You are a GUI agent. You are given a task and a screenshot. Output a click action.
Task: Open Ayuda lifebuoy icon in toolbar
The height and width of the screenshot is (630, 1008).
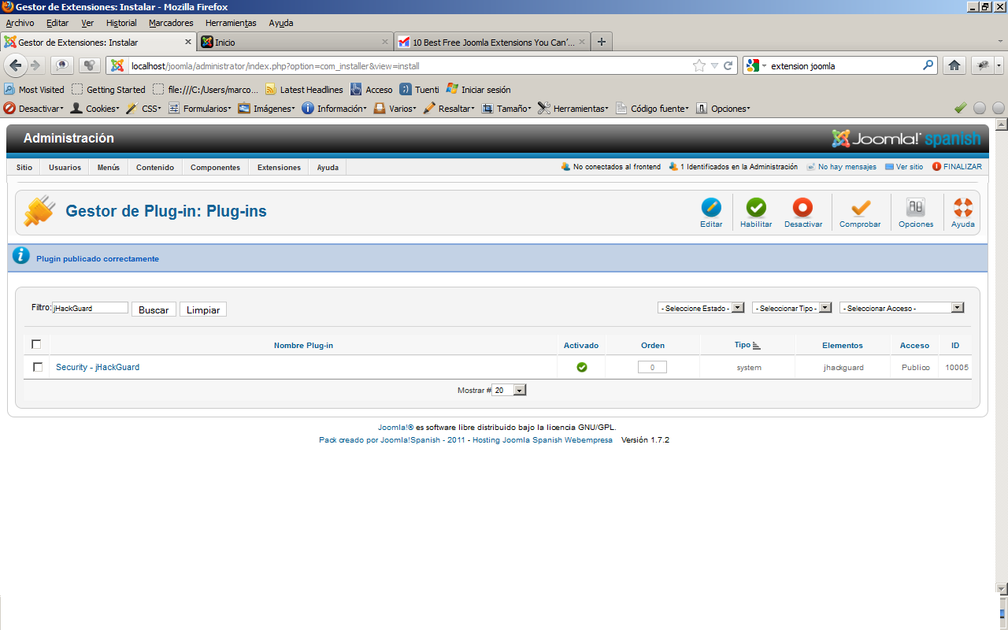(962, 209)
